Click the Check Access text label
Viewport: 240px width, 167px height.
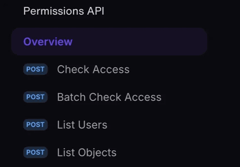tap(93, 69)
